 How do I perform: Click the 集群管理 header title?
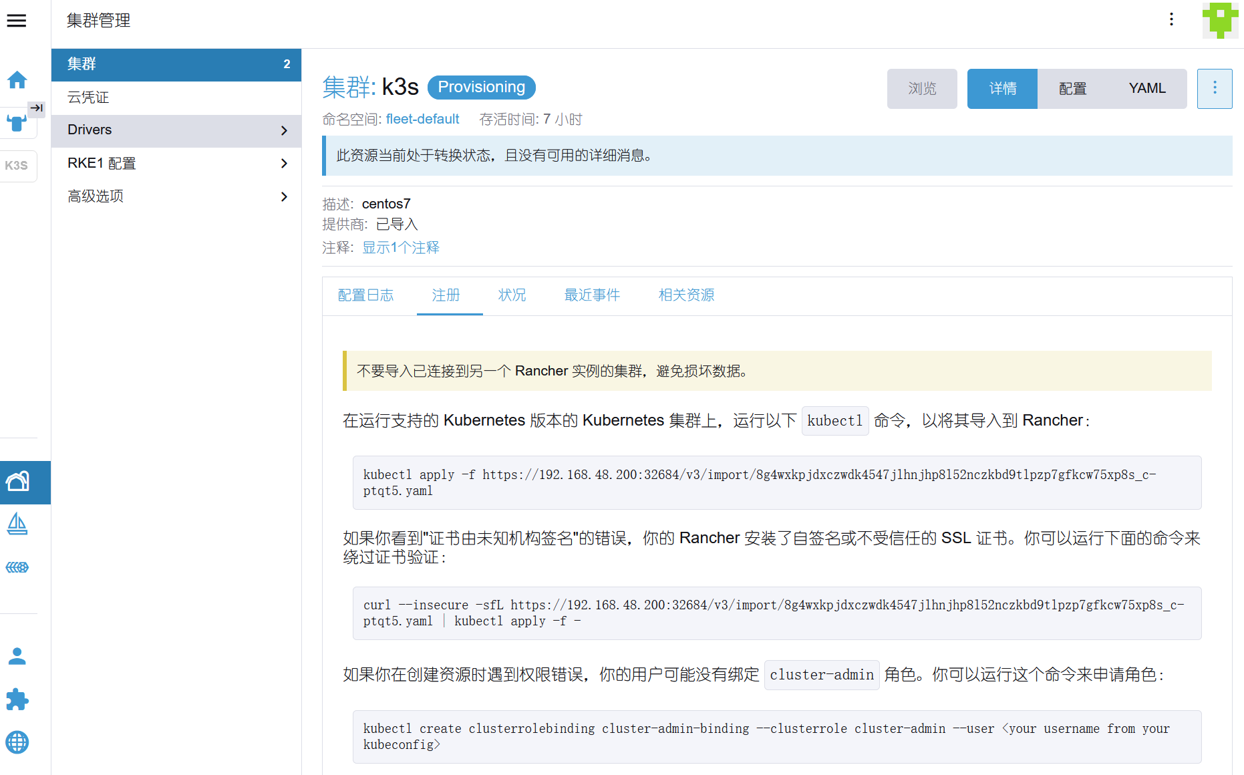pos(98,21)
